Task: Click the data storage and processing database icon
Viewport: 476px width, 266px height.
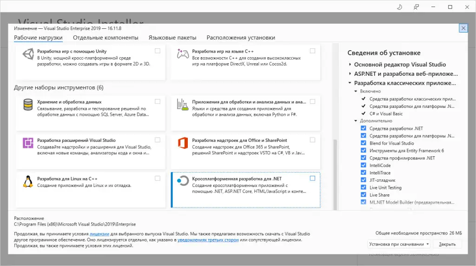Action: [x=28, y=105]
